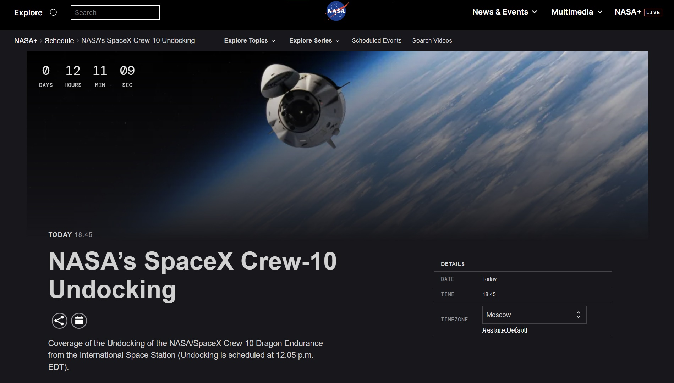Click inside the Search field
The height and width of the screenshot is (383, 674).
click(x=115, y=12)
